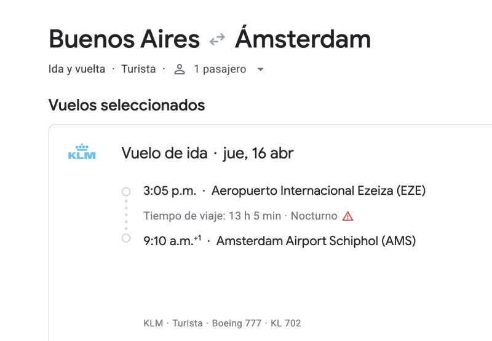Screen dimensions: 492x341
Task: Open the "1 pasajero" selector
Action: click(220, 69)
